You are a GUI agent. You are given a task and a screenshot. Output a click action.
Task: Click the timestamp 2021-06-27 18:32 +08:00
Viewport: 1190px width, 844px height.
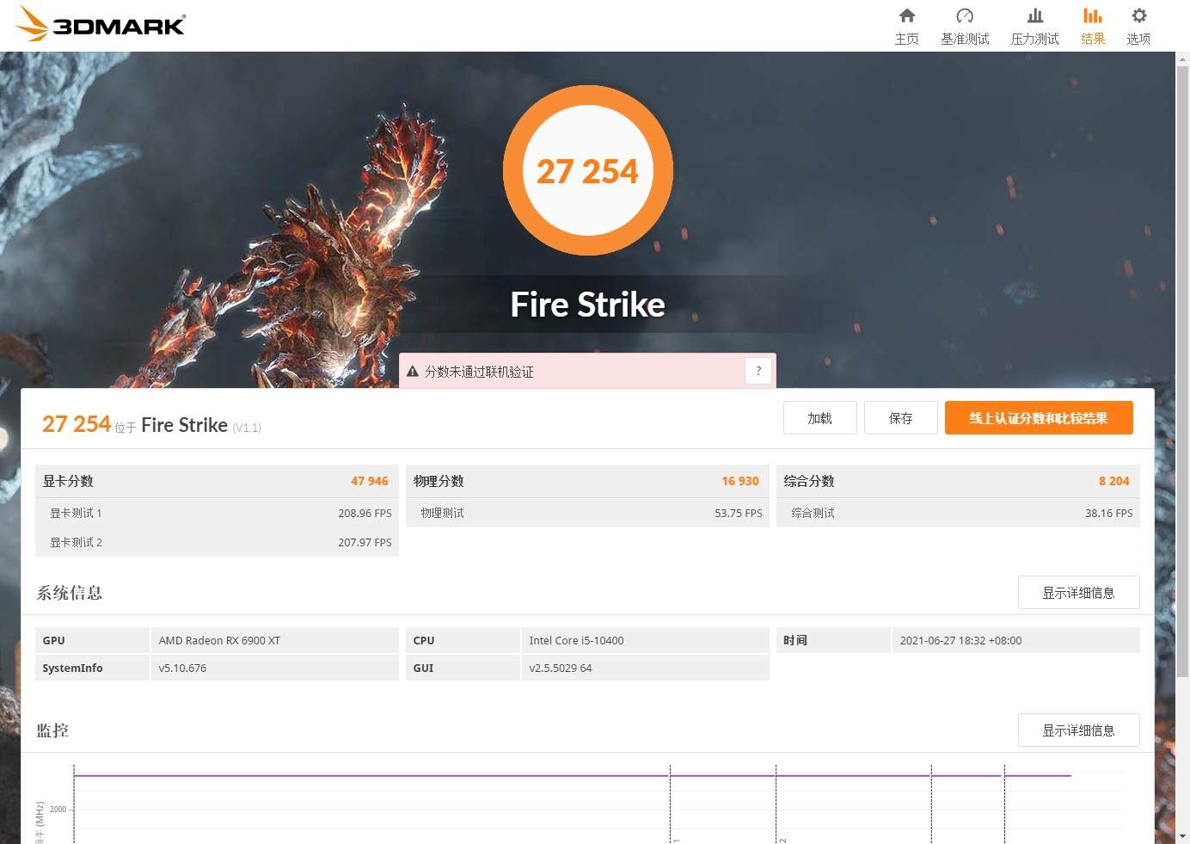tap(960, 640)
